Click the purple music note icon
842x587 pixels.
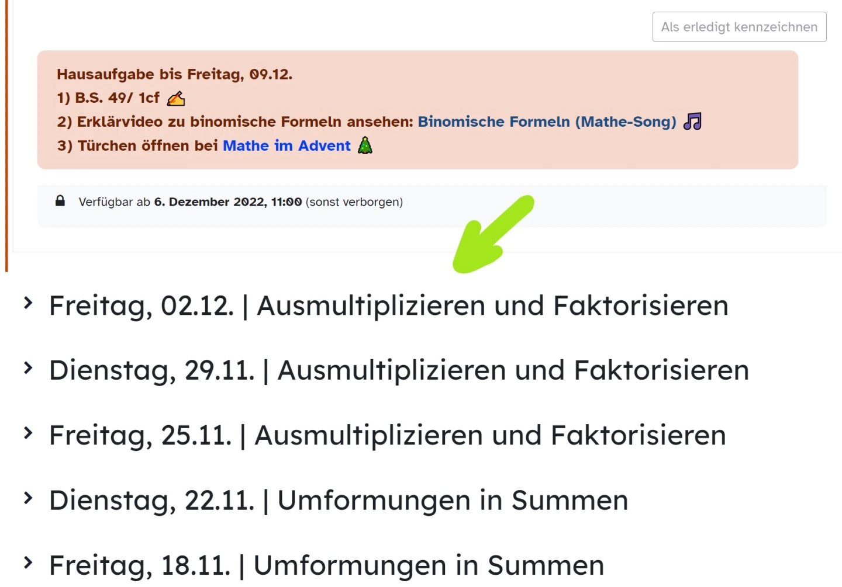click(692, 121)
